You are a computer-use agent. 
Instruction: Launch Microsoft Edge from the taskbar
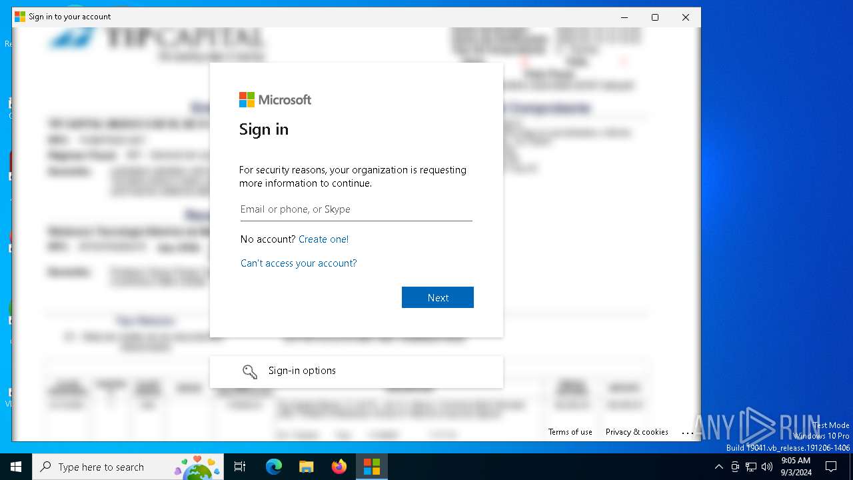(x=273, y=467)
